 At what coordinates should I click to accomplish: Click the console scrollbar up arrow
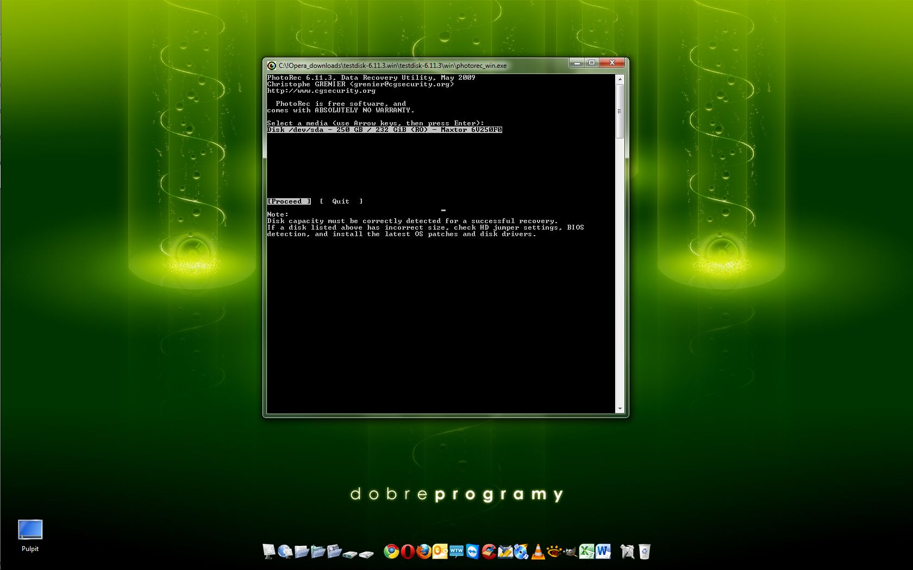pos(620,79)
